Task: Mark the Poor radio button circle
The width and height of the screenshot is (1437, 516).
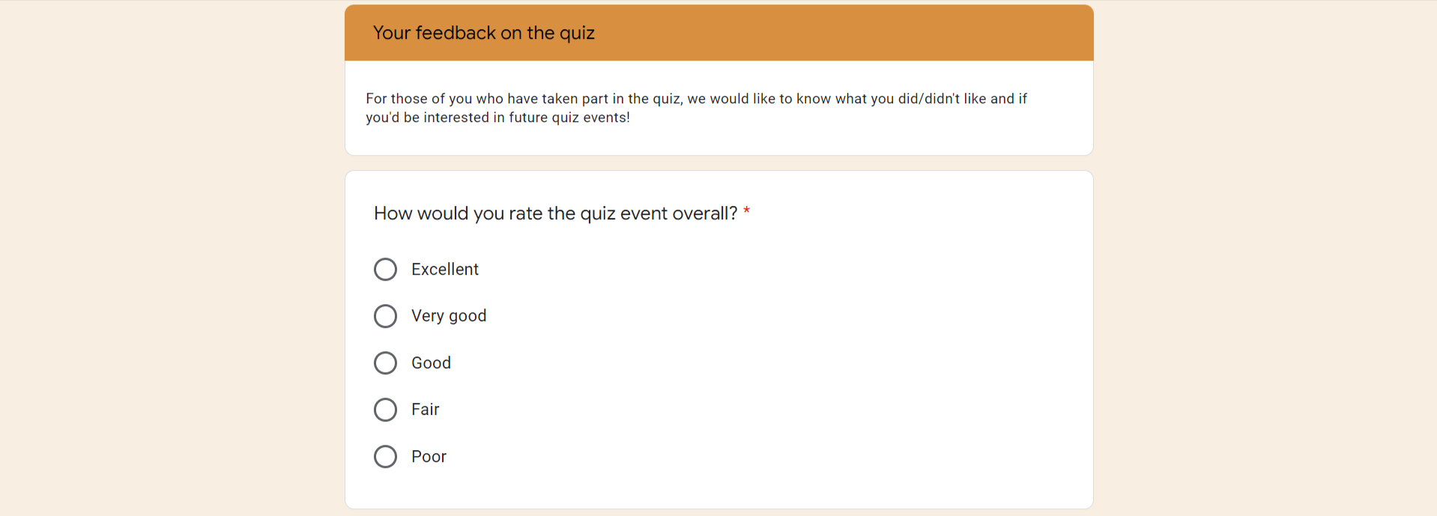Action: coord(385,457)
